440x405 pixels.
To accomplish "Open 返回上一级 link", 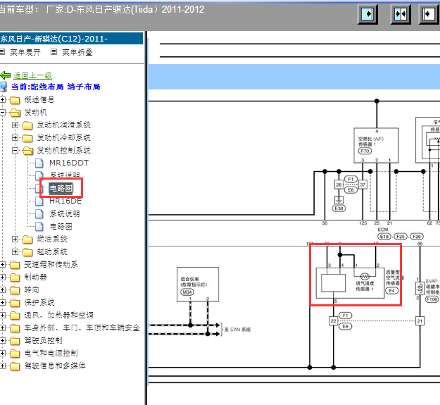I will 32,75.
